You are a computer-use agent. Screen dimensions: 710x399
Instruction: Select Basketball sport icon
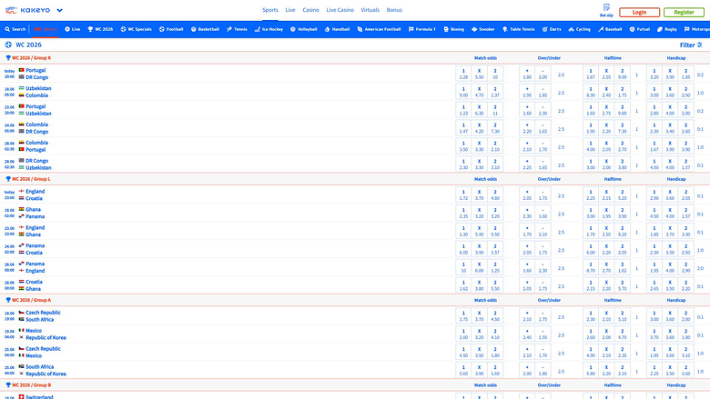coord(193,29)
